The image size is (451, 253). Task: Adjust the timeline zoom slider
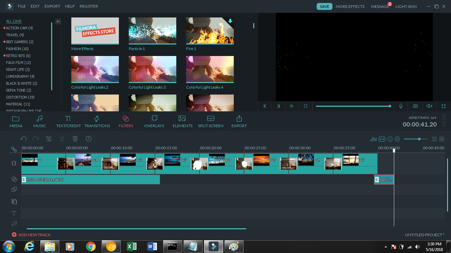(416, 139)
